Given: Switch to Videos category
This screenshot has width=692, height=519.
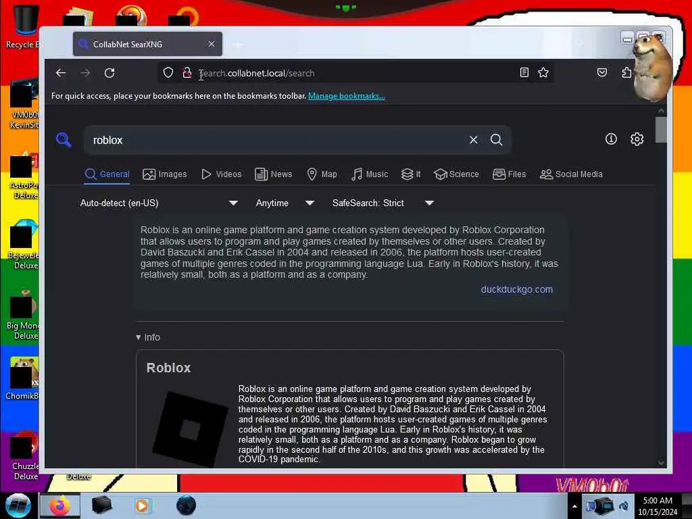Looking at the screenshot, I should tap(221, 174).
